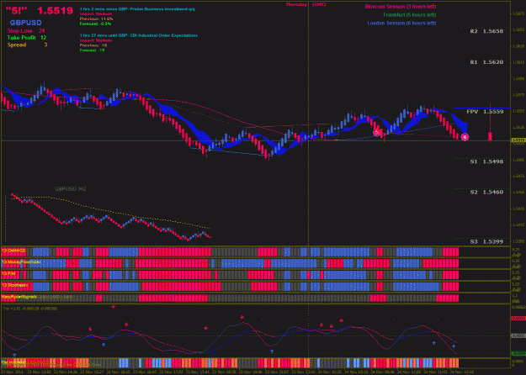
Task: Select the S1 1.5498 pivot label
Action: [486, 161]
